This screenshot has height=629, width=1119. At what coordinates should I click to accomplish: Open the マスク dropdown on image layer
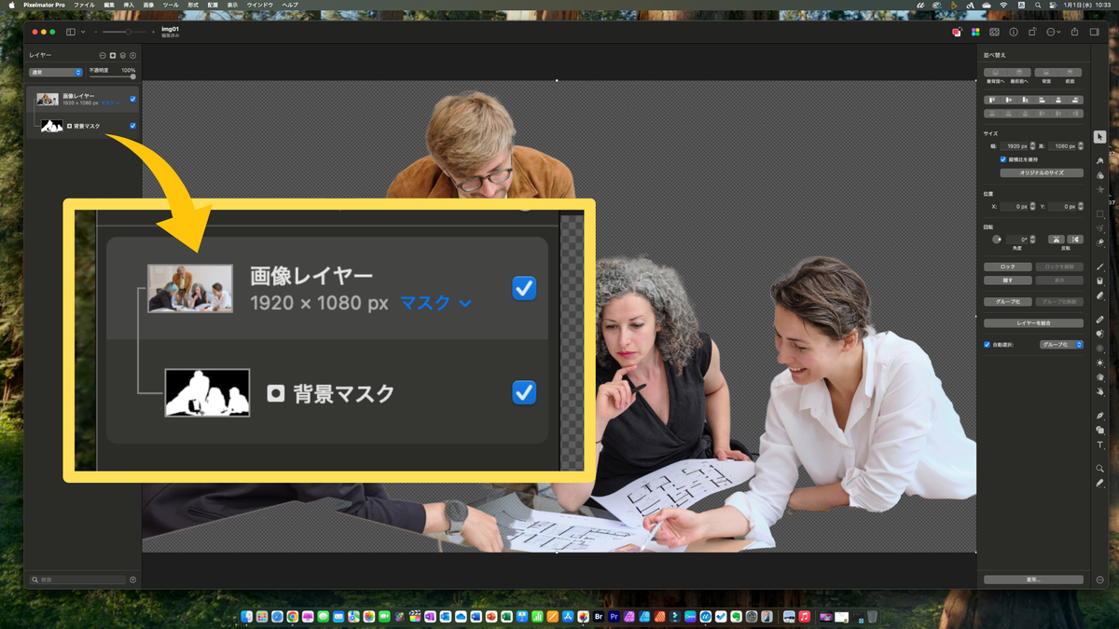coord(110,103)
